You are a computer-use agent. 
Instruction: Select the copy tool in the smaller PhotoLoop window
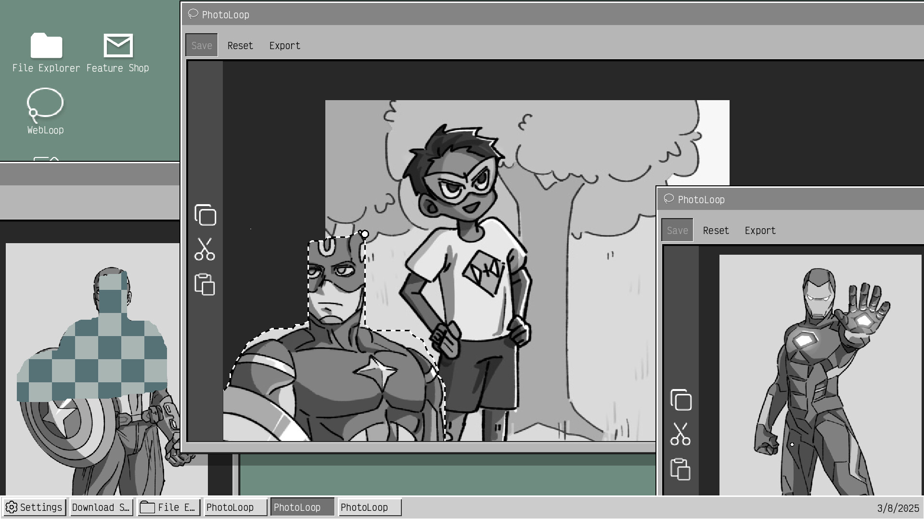pos(681,400)
